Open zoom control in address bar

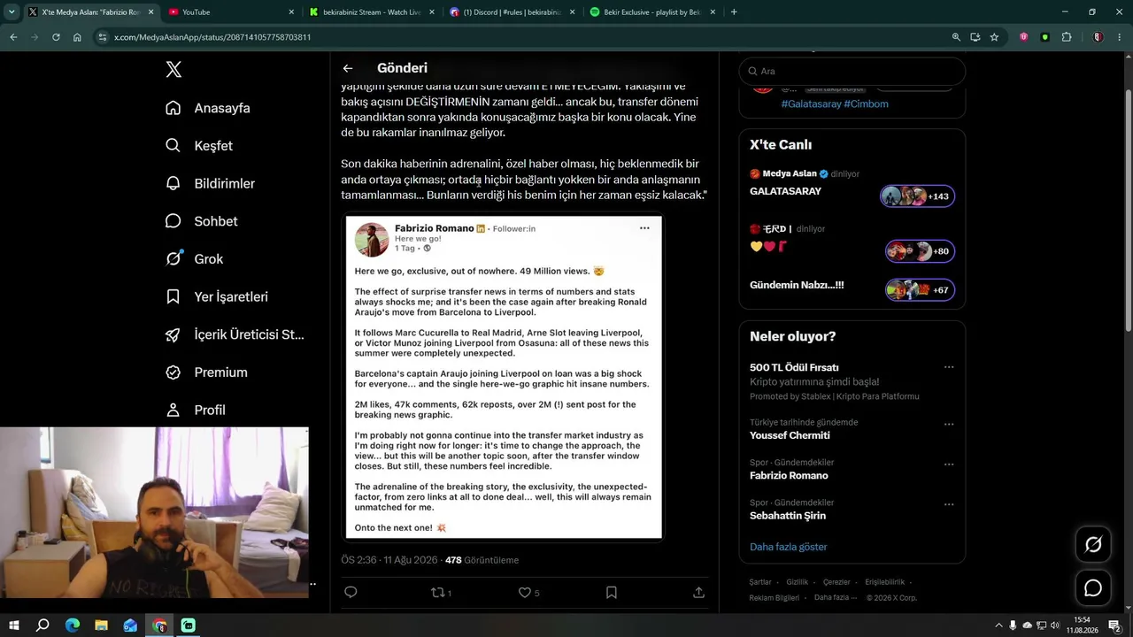(x=956, y=37)
